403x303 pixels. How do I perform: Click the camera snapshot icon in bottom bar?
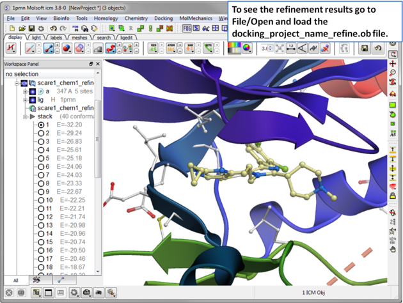(87, 293)
